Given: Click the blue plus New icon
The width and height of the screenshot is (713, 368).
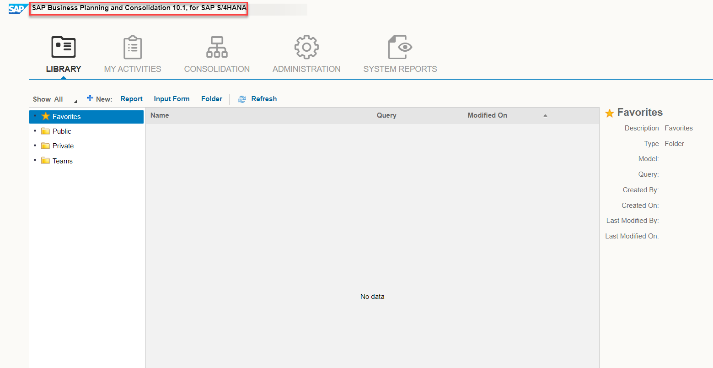Looking at the screenshot, I should (x=90, y=98).
